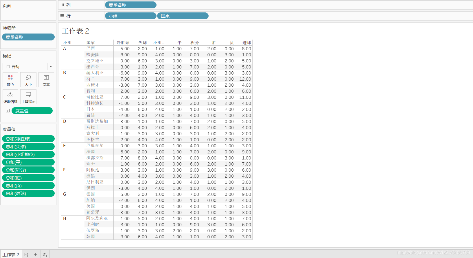Select the 德国 country row

tap(91, 194)
